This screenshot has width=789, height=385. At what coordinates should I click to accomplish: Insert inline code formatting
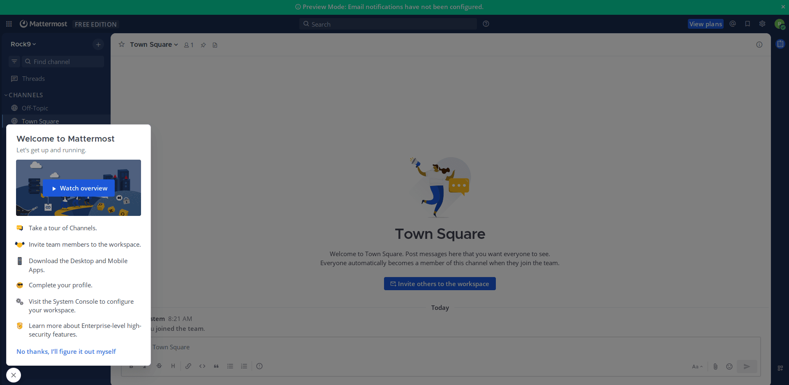[x=202, y=366]
